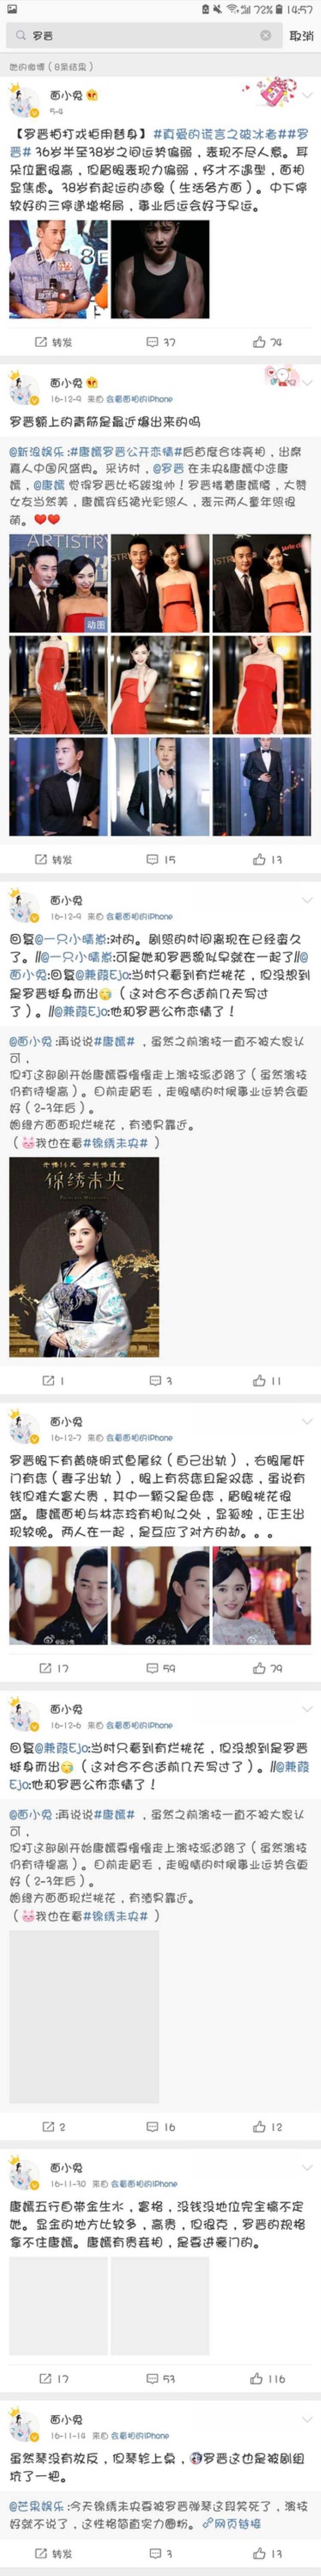
Task: Like the post with 79 likes
Action: pyautogui.click(x=267, y=1669)
